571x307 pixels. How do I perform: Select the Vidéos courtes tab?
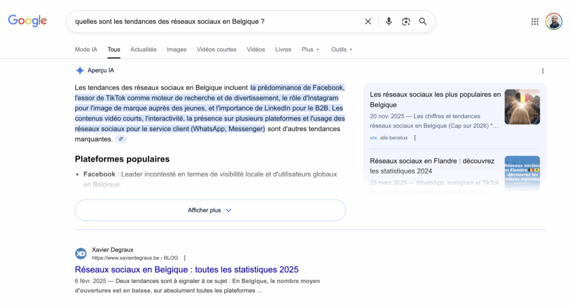pyautogui.click(x=216, y=50)
